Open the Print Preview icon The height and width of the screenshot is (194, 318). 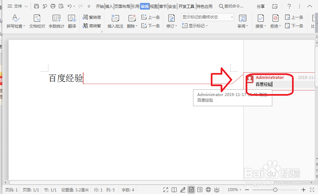(x=61, y=6)
